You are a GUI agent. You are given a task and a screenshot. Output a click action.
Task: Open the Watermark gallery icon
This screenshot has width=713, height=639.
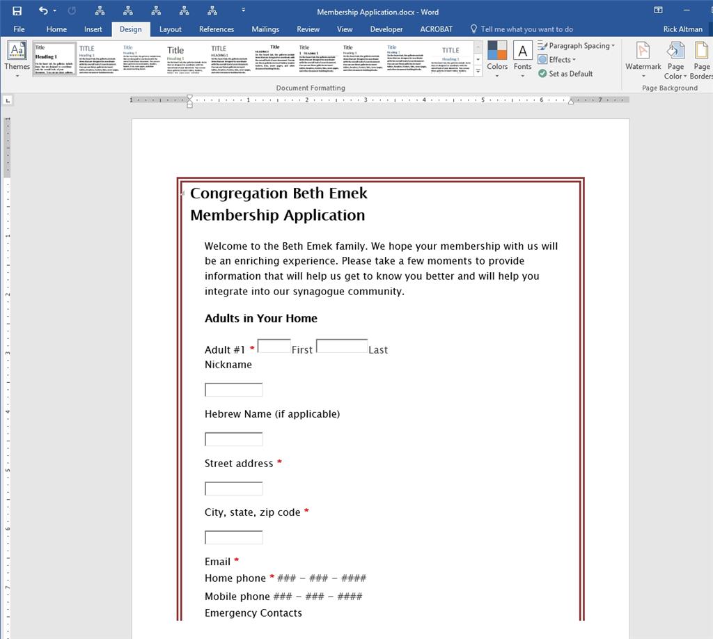tap(643, 50)
